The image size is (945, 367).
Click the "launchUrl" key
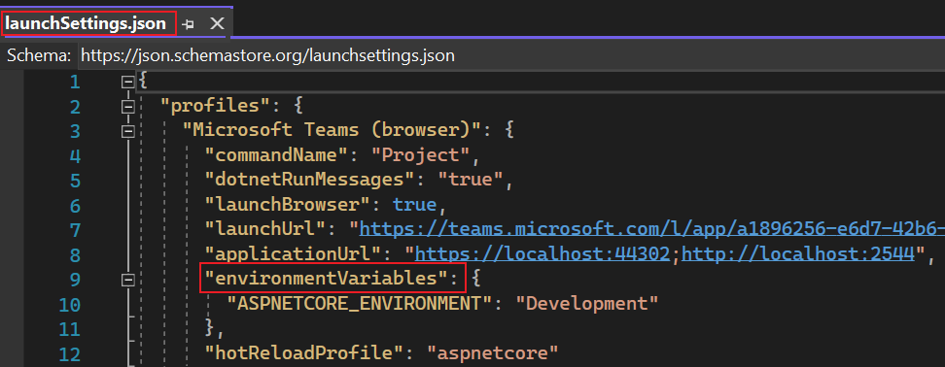[265, 230]
